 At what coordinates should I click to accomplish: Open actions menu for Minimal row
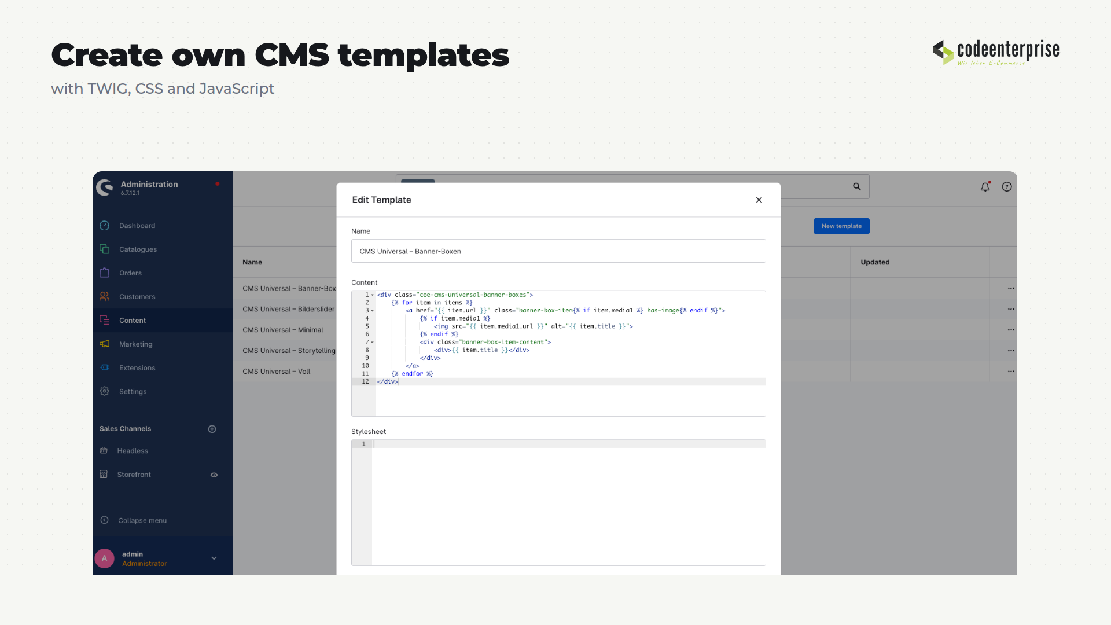(x=1011, y=330)
